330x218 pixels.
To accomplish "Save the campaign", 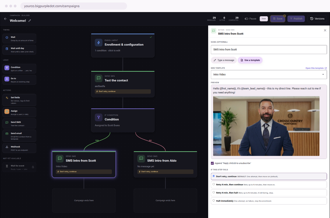I will (277, 19).
